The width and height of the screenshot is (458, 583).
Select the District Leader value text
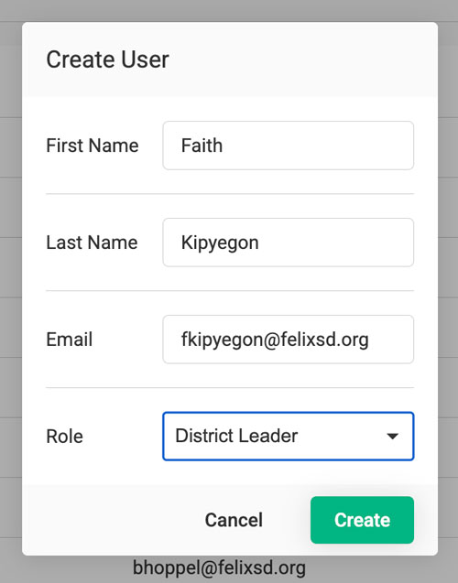pyautogui.click(x=236, y=436)
